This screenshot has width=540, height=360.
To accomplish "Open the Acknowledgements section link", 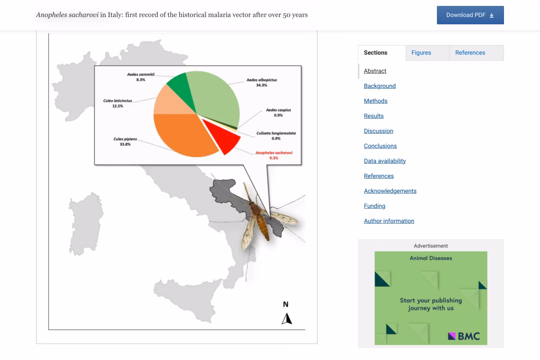I will (x=390, y=191).
